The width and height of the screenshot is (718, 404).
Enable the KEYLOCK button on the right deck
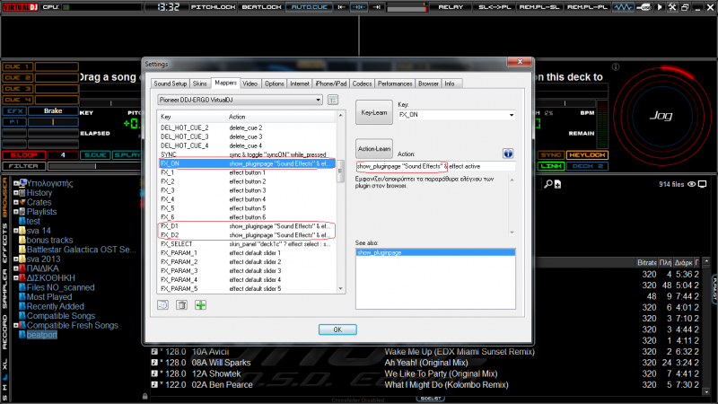click(x=588, y=155)
